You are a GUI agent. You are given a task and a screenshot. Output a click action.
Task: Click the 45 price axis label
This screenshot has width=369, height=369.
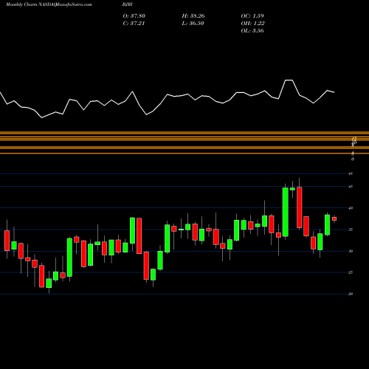tap(351, 187)
